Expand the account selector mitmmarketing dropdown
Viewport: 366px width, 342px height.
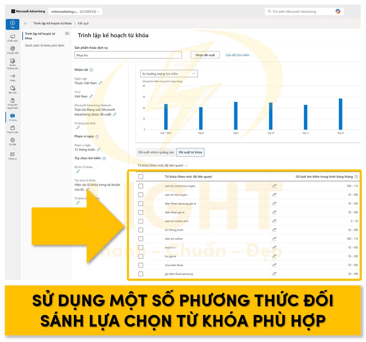75,12
